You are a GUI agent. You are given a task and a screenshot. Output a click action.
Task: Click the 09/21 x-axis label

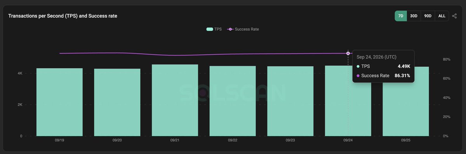(x=175, y=140)
